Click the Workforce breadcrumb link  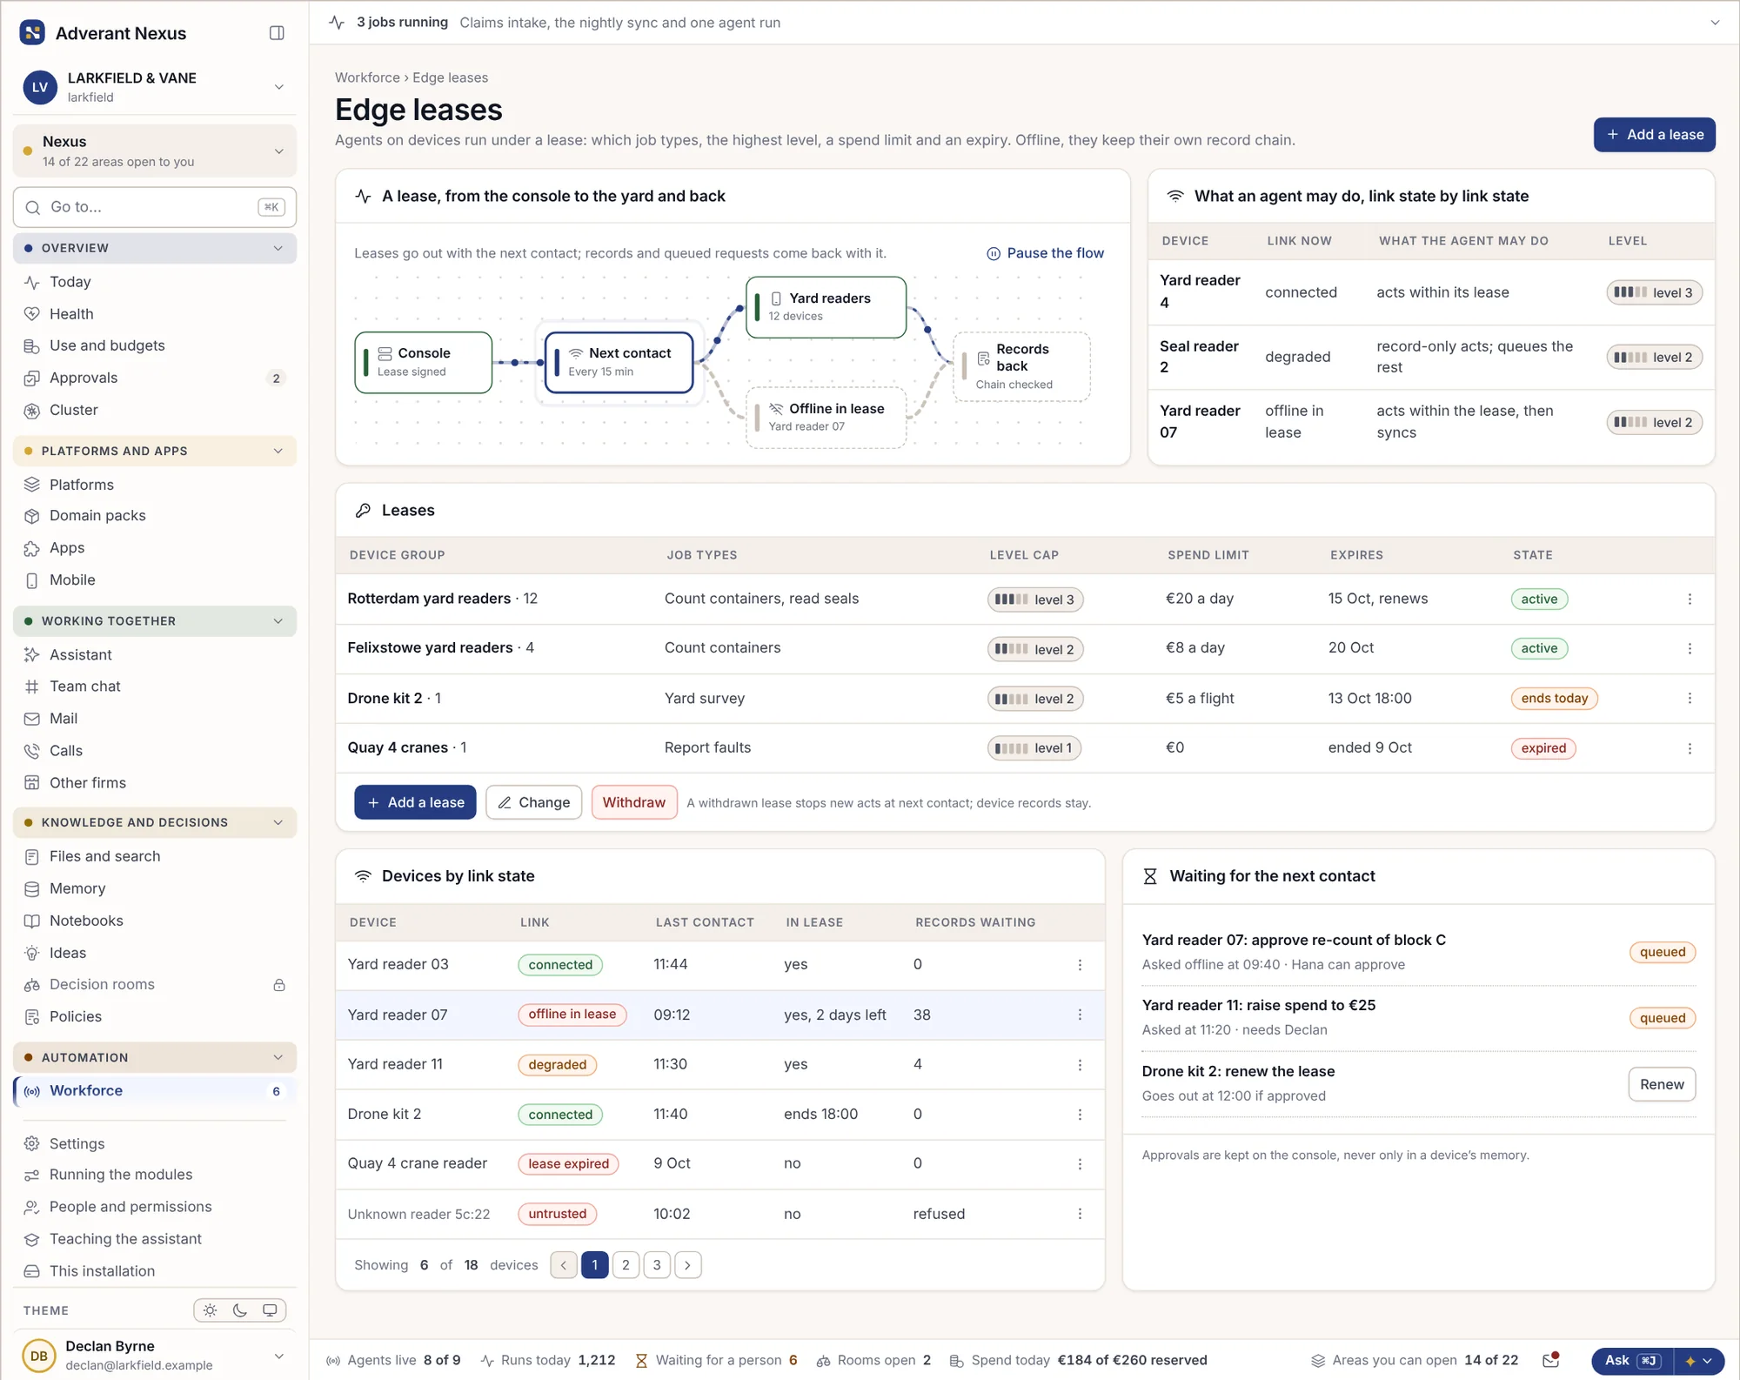(x=367, y=77)
